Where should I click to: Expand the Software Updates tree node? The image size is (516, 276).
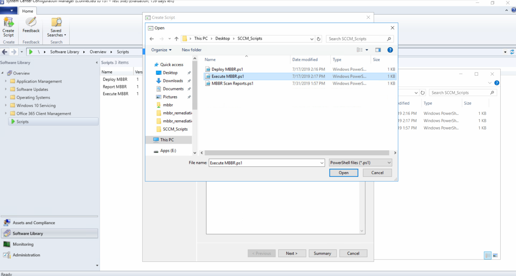tap(6, 90)
